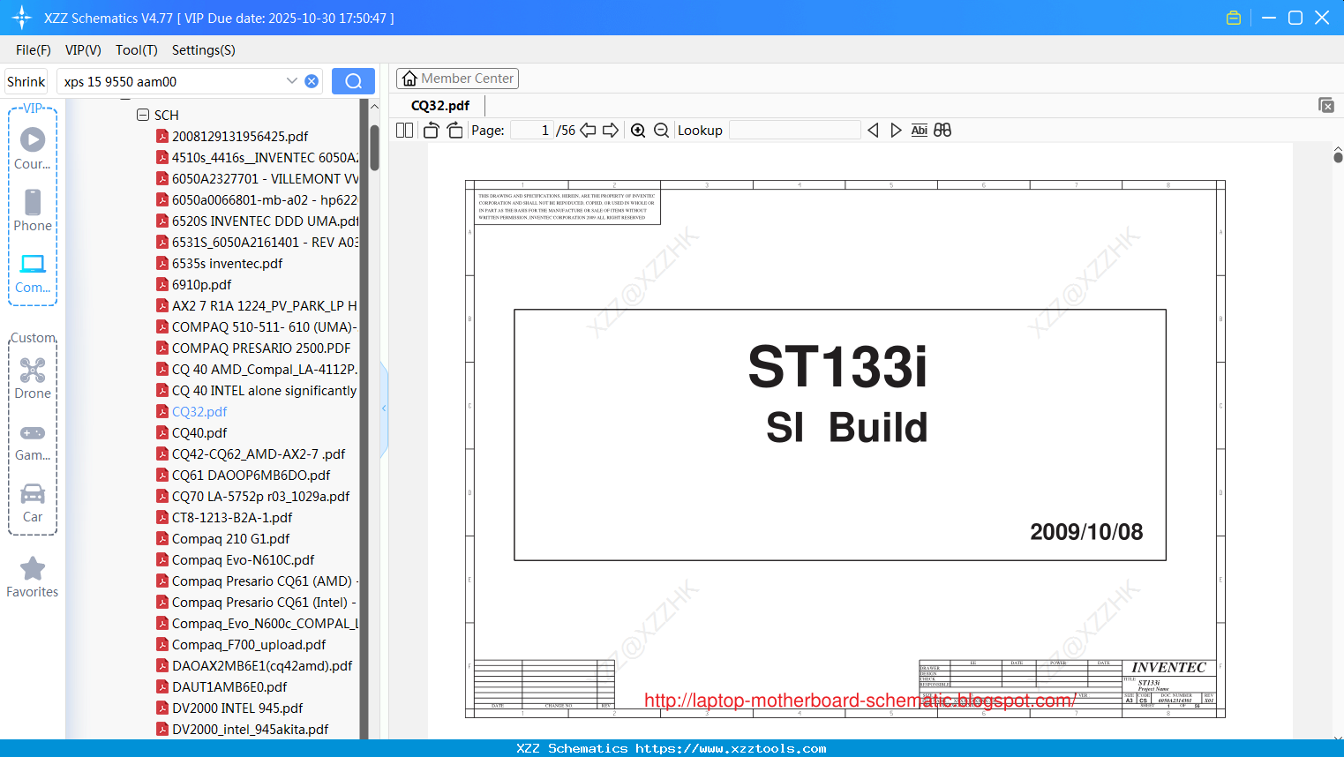The image size is (1344, 757).
Task: Go to previous page arrow
Action: coord(588,131)
